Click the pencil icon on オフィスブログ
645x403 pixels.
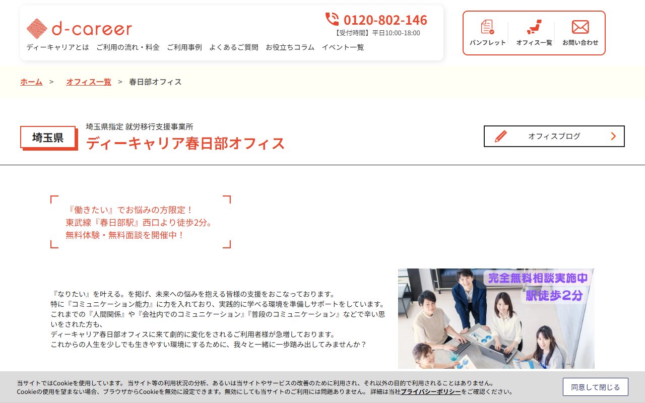pyautogui.click(x=500, y=136)
